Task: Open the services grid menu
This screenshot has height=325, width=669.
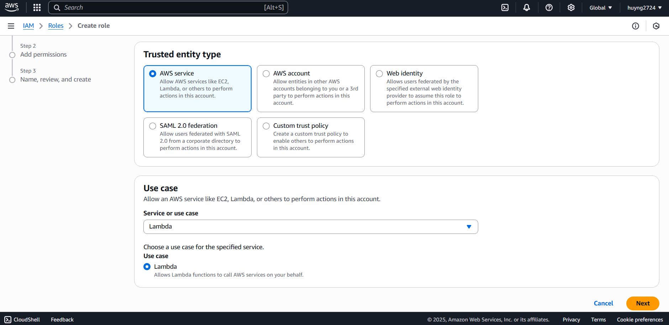Action: click(37, 7)
